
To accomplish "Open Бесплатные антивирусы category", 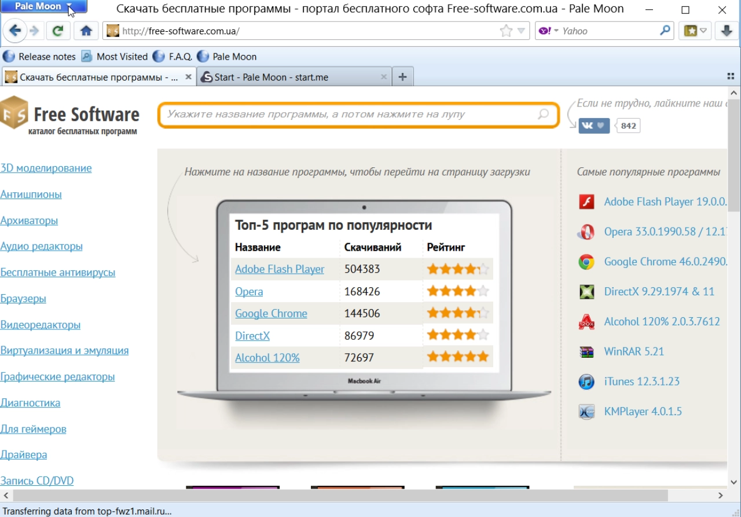I will 57,273.
